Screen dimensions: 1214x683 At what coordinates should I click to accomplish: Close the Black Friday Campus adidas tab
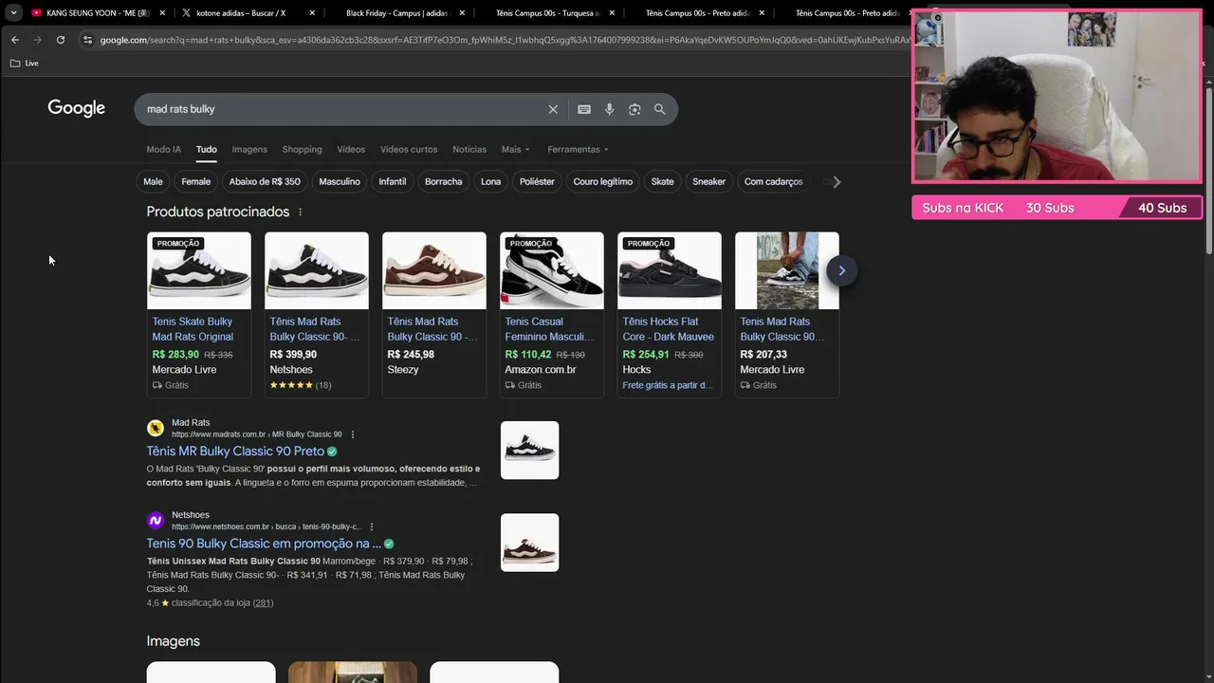[x=462, y=13]
